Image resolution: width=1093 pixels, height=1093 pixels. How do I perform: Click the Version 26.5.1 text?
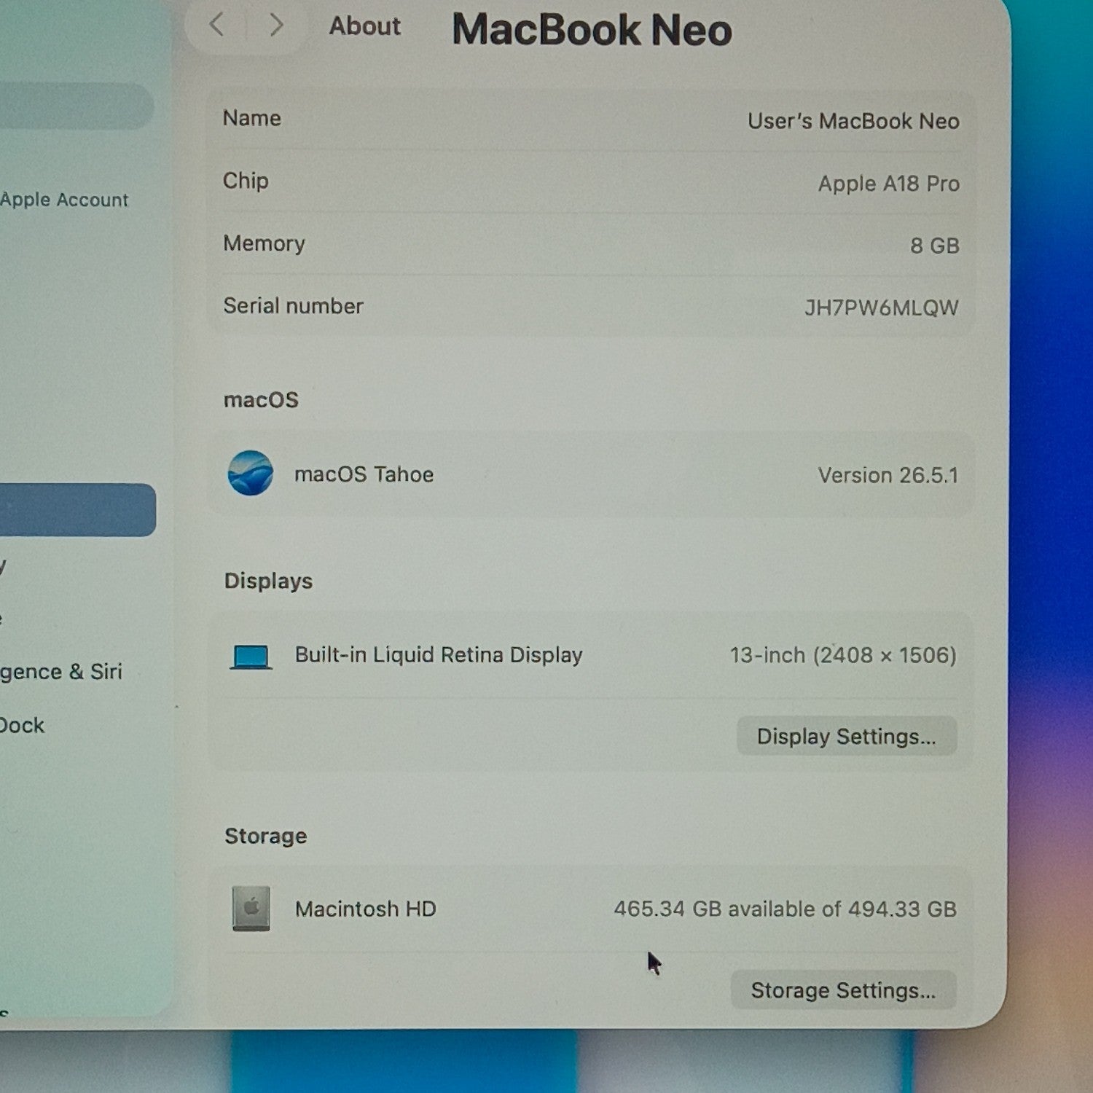(888, 475)
